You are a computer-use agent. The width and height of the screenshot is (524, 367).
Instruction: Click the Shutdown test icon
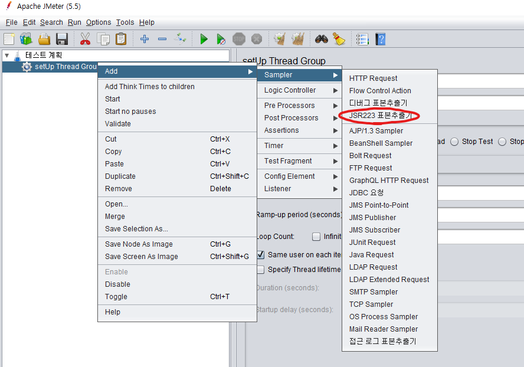pos(257,39)
